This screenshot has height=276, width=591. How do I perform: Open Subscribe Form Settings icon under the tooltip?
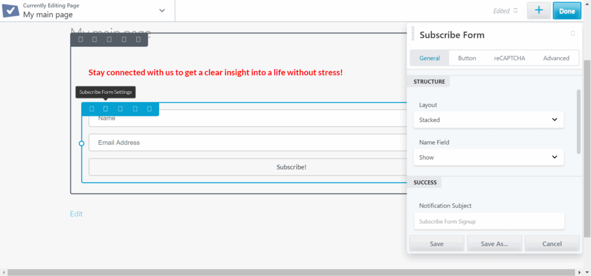(106, 108)
